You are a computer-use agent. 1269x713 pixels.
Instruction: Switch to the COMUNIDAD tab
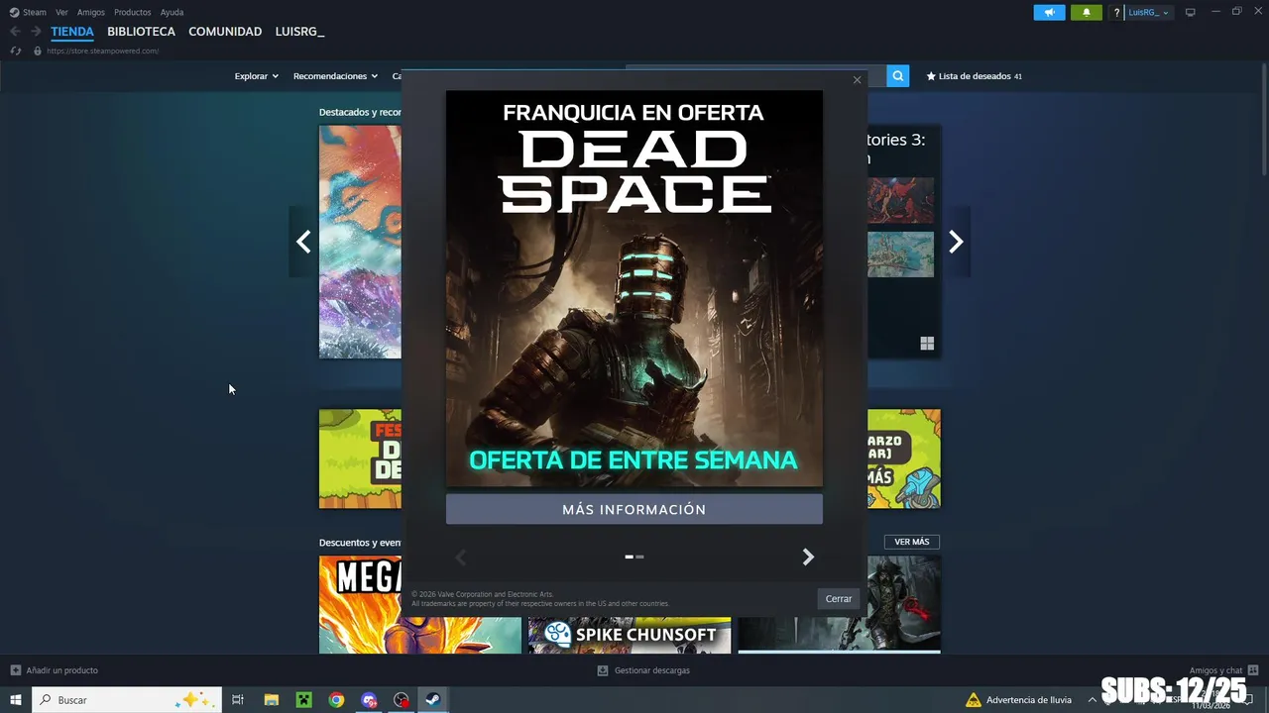(x=225, y=32)
